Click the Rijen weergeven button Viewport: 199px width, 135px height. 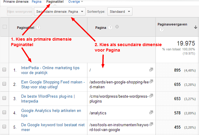click(x=20, y=12)
